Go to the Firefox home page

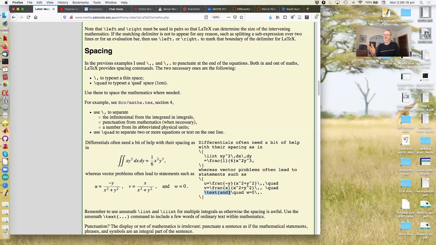tap(35, 17)
